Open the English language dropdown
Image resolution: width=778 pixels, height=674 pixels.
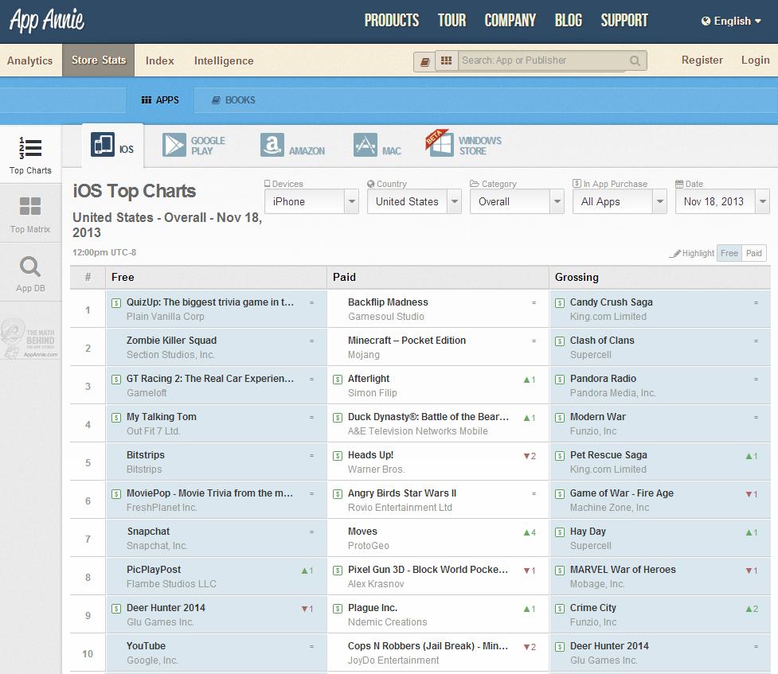click(731, 21)
